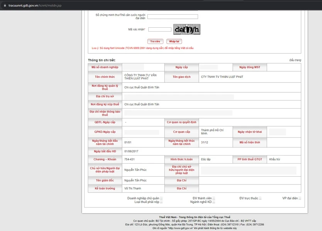
Task: Open Ngành nghề KD details link
Action: pyautogui.click(x=214, y=202)
